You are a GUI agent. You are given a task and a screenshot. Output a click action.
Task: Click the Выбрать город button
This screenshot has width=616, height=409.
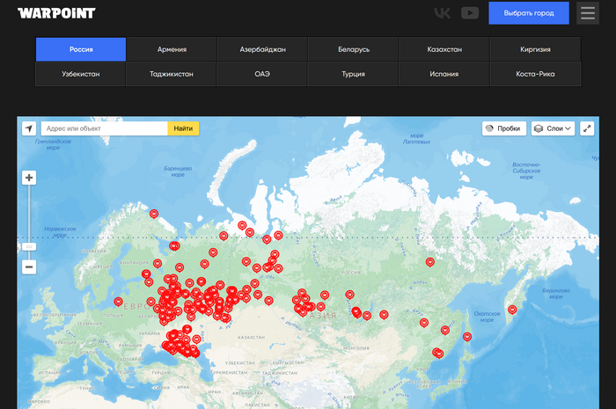click(x=529, y=14)
